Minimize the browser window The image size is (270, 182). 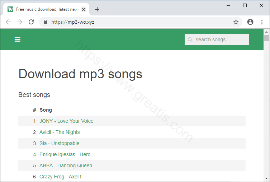(x=228, y=5)
